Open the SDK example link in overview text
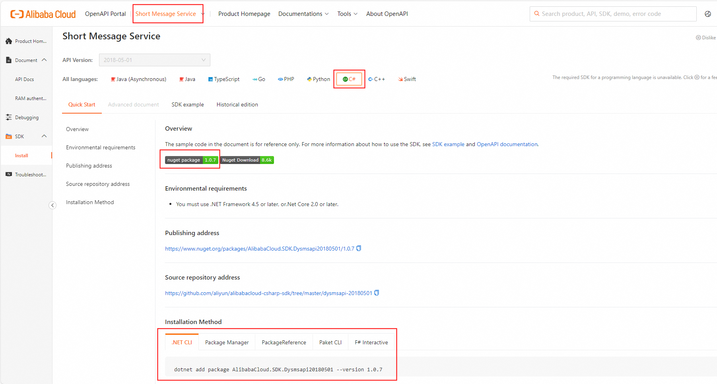This screenshot has width=717, height=384. tap(448, 144)
